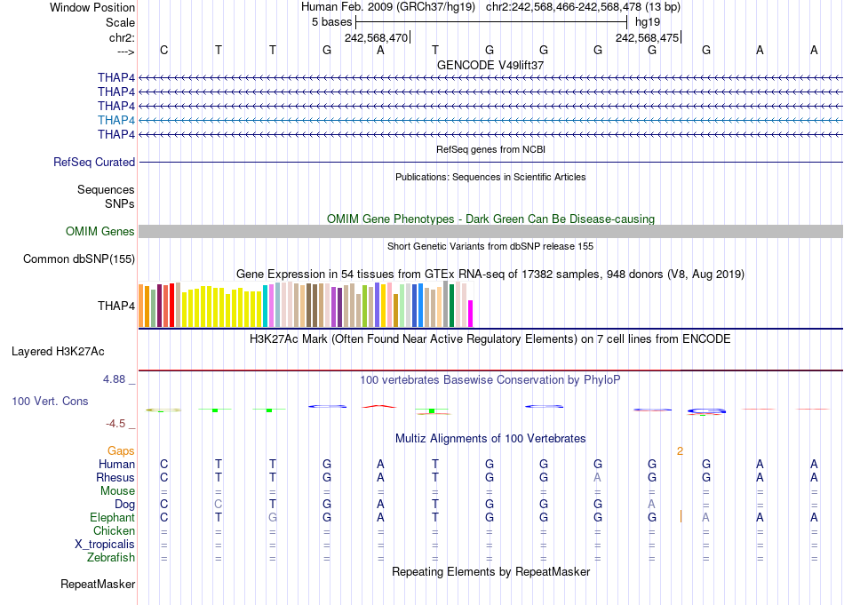Click the 5 bases scale bar label
844x605 pixels.
click(x=331, y=22)
